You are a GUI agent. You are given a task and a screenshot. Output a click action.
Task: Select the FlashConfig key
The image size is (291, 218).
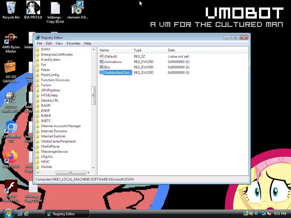click(x=50, y=75)
